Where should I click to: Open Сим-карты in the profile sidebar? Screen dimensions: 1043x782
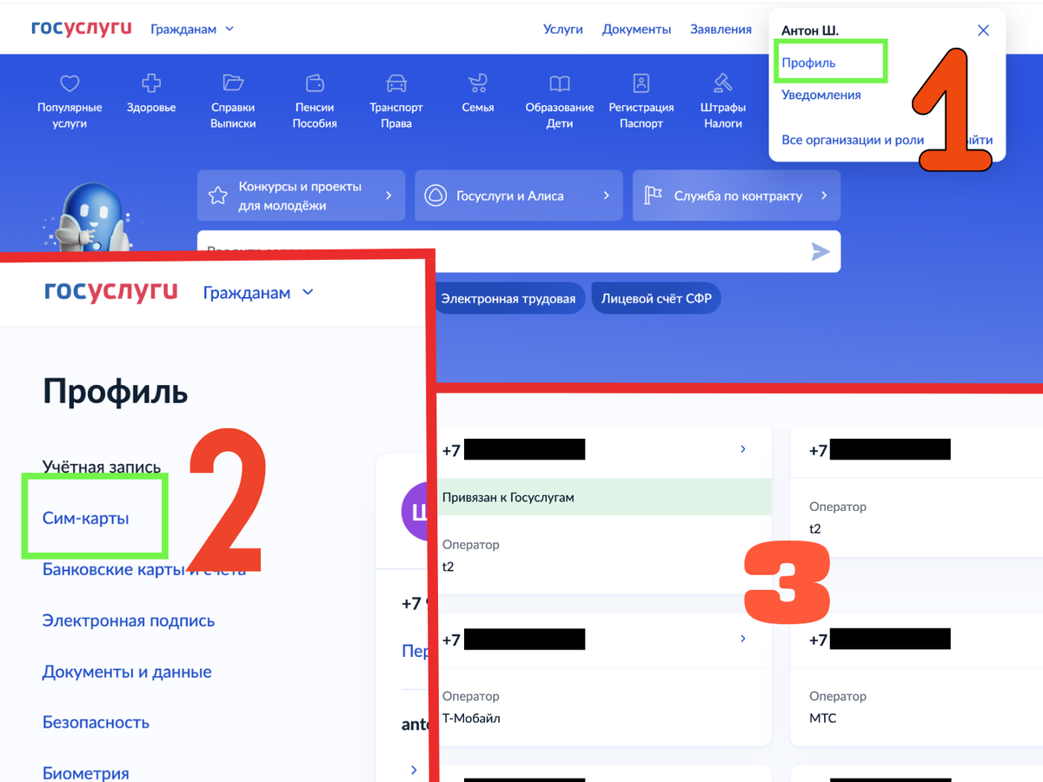coord(86,518)
